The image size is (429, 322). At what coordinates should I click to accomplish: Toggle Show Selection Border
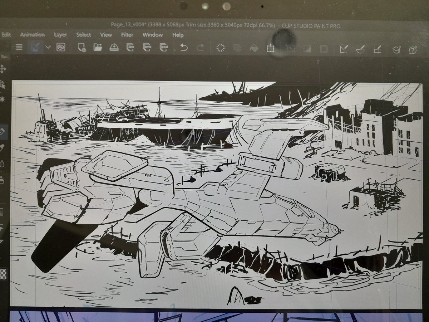pos(324,49)
